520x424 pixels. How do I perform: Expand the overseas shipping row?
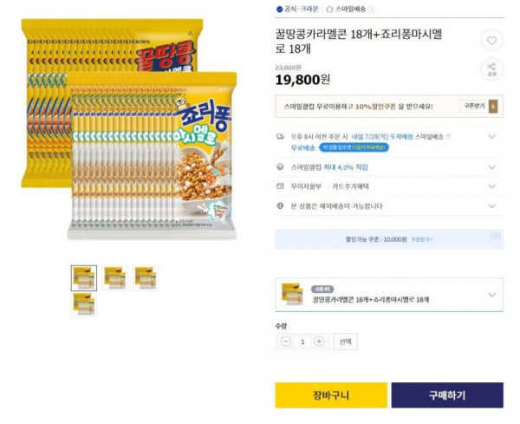point(492,206)
